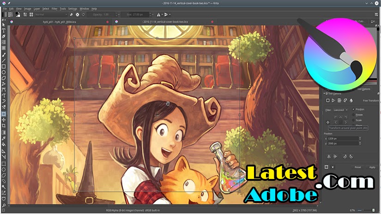Open the Normal blending mode dropdown
381x214 pixels.
click(51, 15)
